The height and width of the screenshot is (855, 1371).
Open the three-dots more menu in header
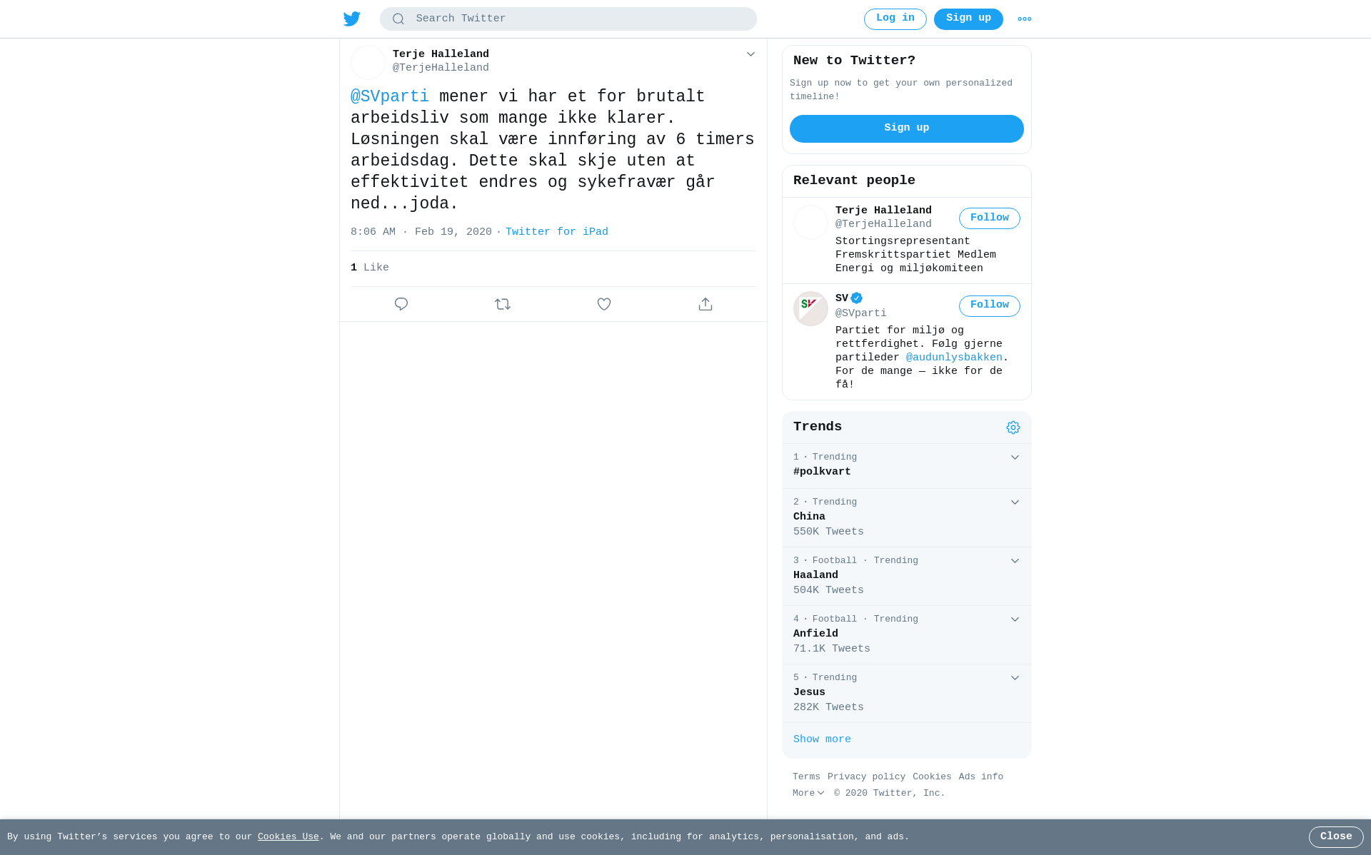(x=1025, y=19)
